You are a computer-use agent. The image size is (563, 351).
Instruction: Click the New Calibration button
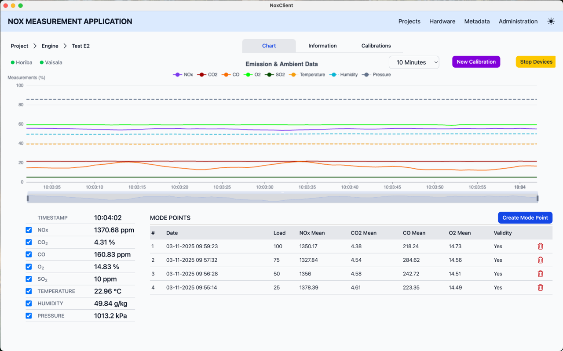click(x=476, y=62)
